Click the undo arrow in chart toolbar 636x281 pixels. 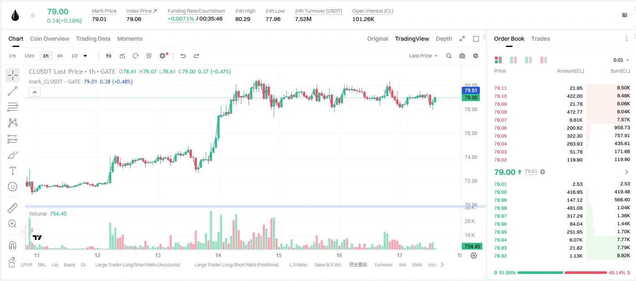click(x=183, y=56)
